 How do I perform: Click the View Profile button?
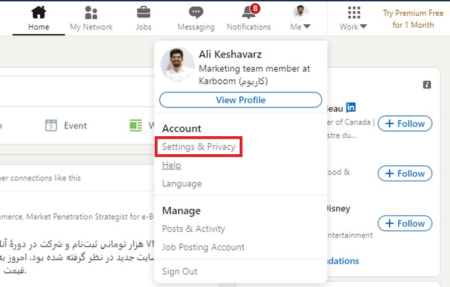(x=240, y=100)
